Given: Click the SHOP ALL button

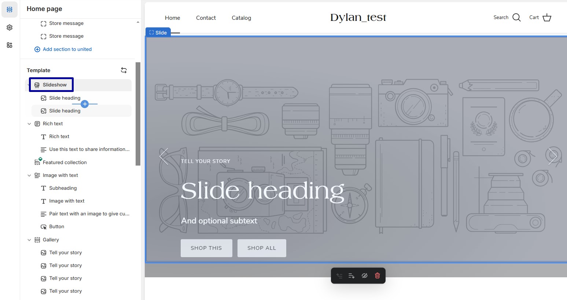Looking at the screenshot, I should point(262,248).
